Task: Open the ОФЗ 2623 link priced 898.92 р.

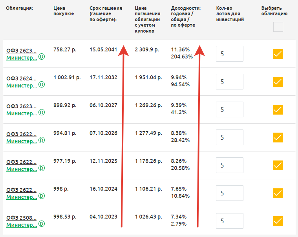Action: [x=21, y=106]
